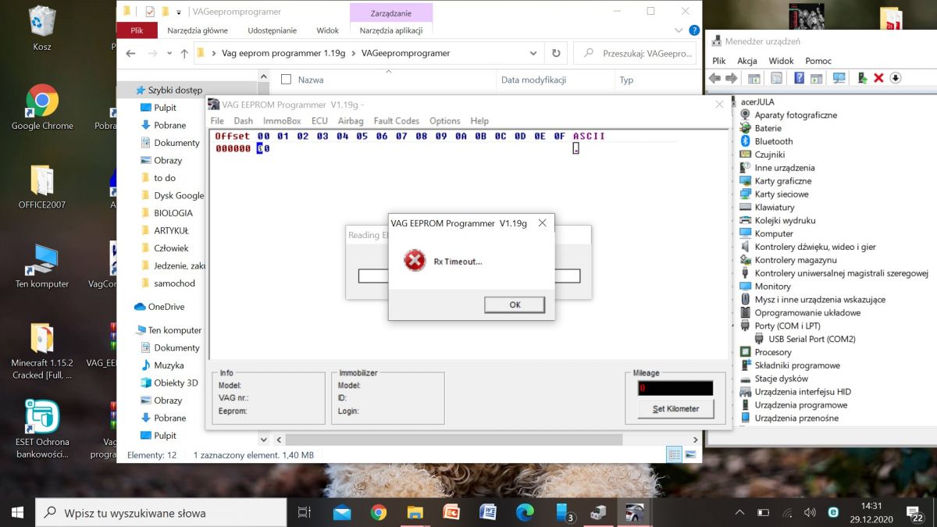The image size is (937, 527).
Task: Switch to Udostępnianie ribbon tab
Action: click(273, 30)
